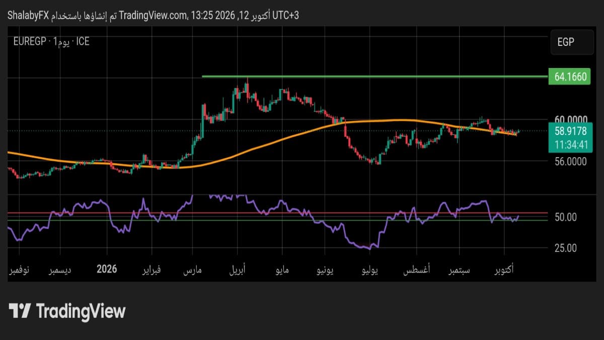Select the green horizontal resistance line
The image size is (604, 340).
[374, 77]
